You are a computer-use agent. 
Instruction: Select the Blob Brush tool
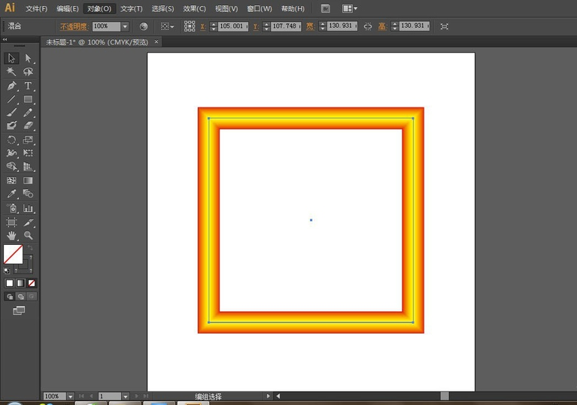click(11, 125)
